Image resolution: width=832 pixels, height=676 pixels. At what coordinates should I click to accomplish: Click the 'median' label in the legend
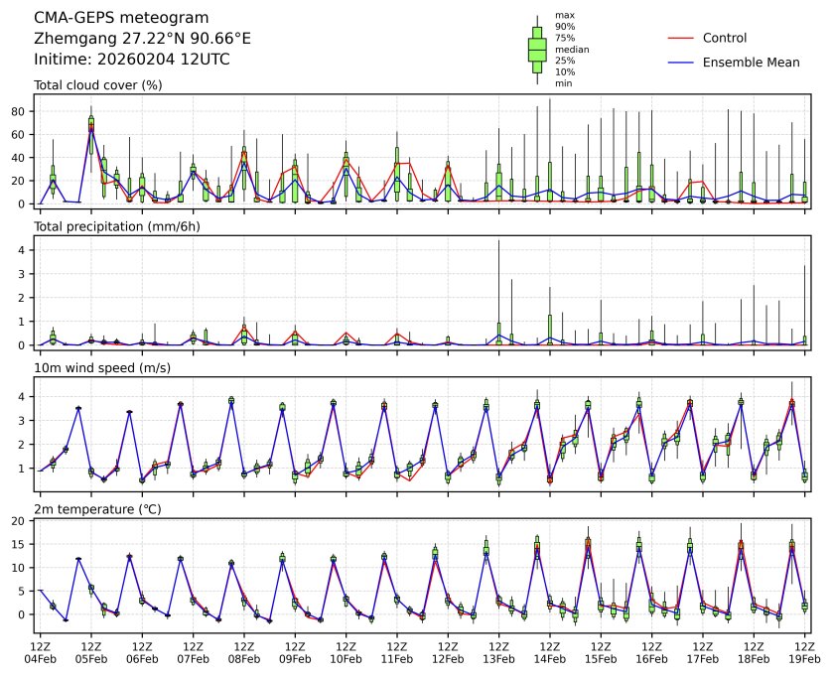click(x=569, y=49)
